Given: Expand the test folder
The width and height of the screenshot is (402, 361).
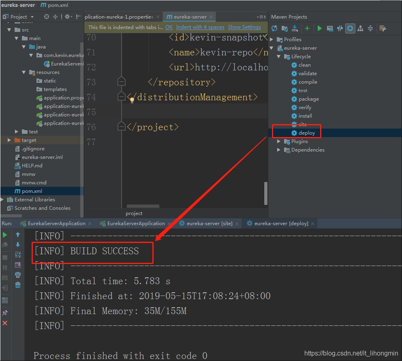Looking at the screenshot, I should [16, 132].
